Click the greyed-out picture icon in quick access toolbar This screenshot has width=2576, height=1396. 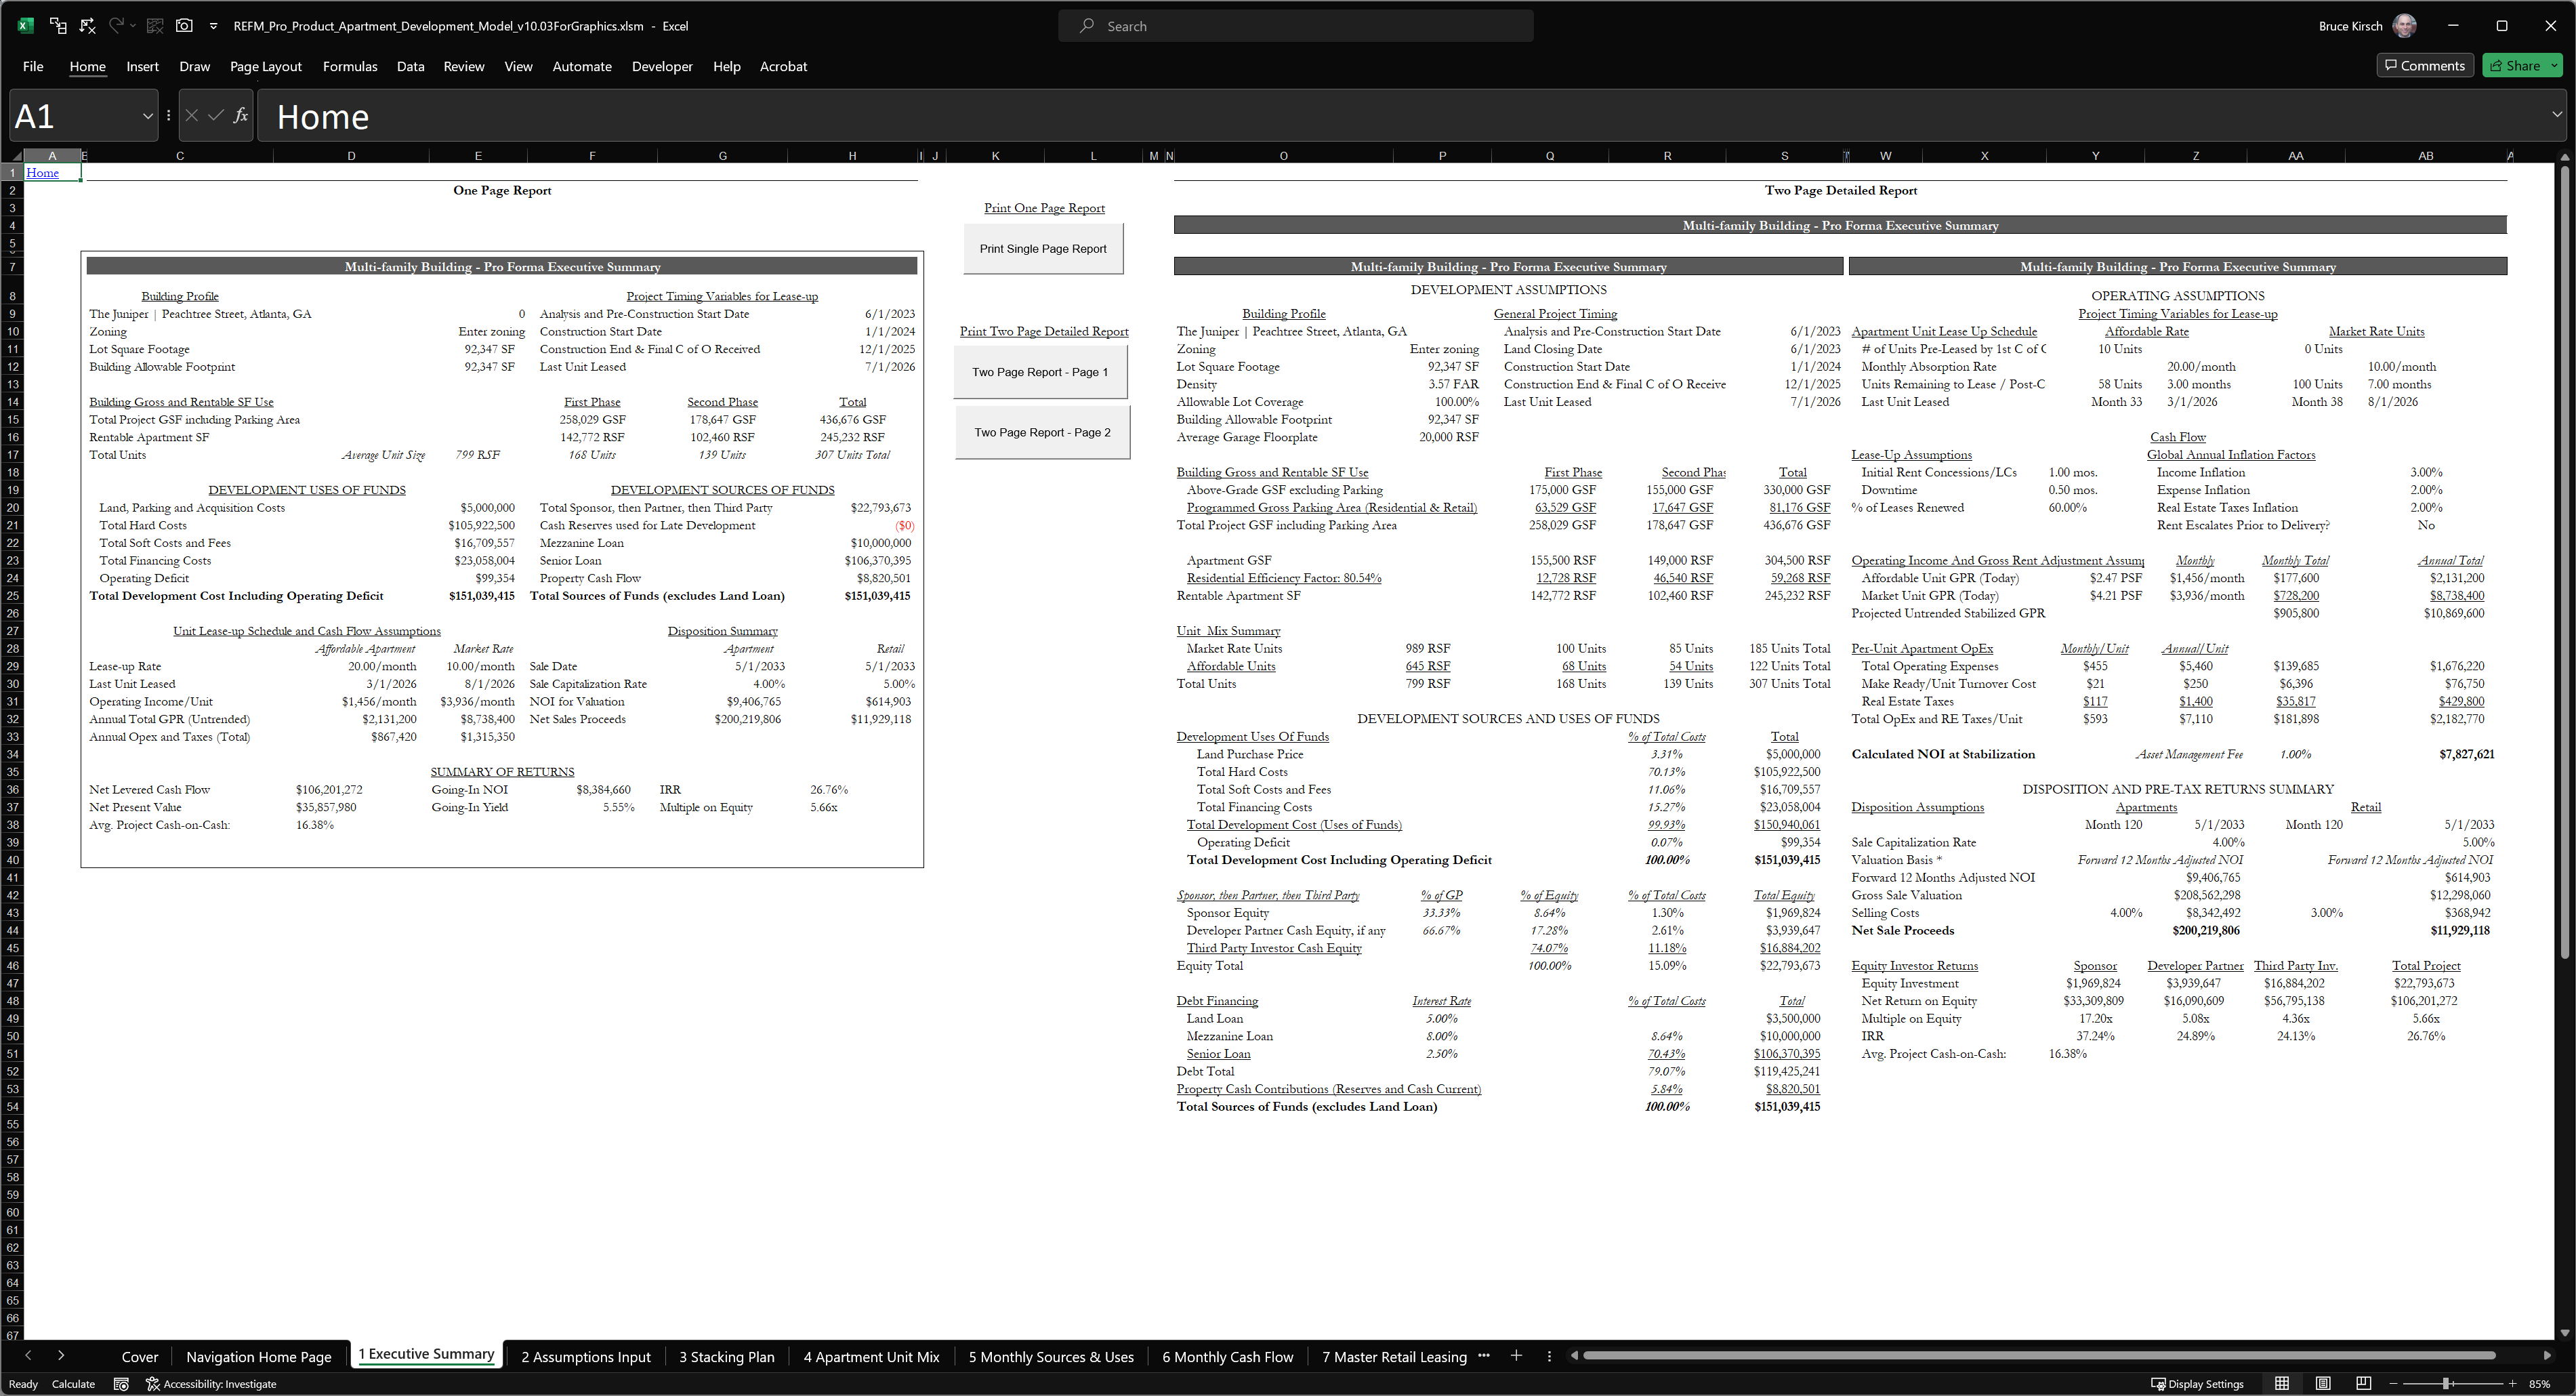coord(155,26)
